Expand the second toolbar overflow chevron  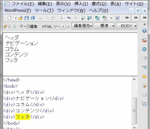136,18
